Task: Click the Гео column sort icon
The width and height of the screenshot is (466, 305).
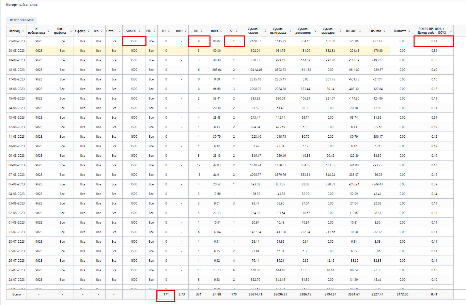Action: [x=102, y=31]
